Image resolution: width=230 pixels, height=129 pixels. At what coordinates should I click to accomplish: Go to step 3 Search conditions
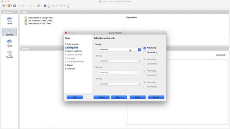(x=73, y=51)
